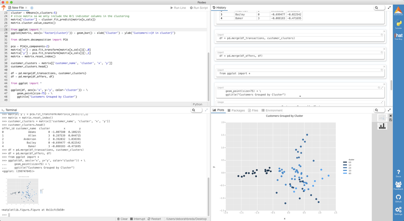Expand the history image output

point(382,102)
